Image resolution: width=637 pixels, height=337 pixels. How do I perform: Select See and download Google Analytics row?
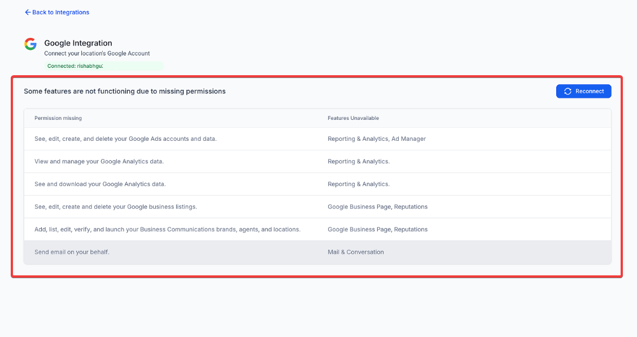(100, 184)
